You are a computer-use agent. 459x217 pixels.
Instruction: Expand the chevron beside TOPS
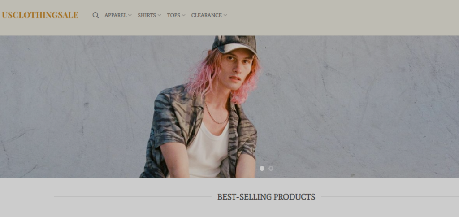(x=183, y=15)
